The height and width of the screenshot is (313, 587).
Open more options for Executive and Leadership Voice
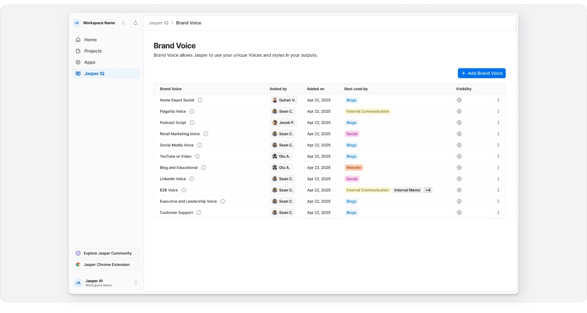tap(498, 201)
